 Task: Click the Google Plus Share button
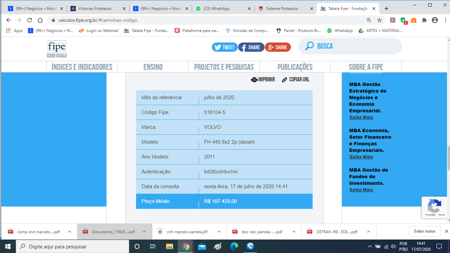[278, 47]
